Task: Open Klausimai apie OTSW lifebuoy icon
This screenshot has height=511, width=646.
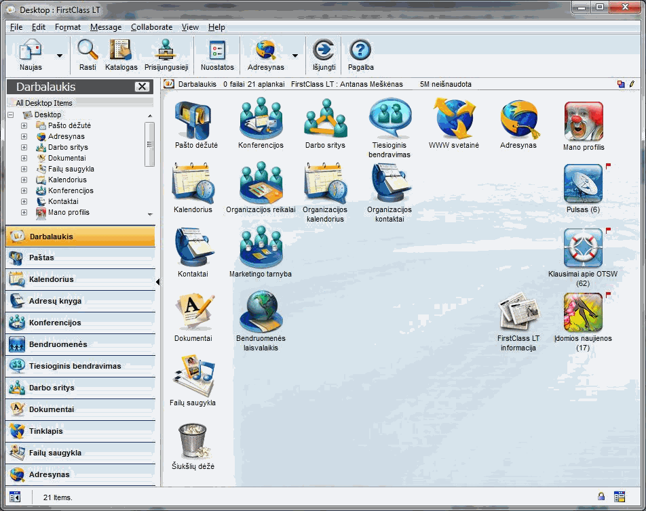Action: pos(583,248)
